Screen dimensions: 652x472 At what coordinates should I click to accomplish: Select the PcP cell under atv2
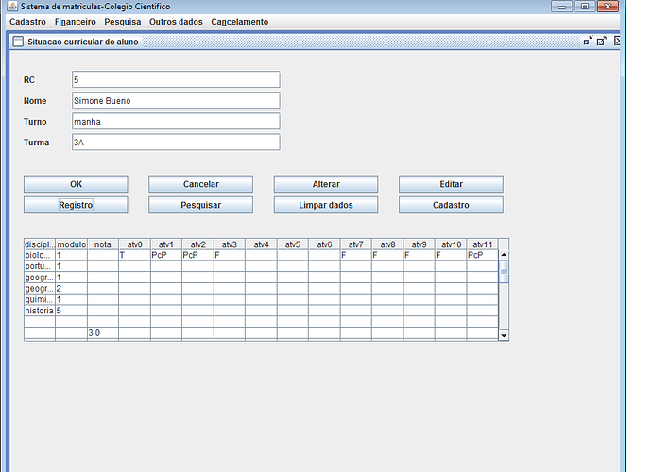(x=197, y=255)
